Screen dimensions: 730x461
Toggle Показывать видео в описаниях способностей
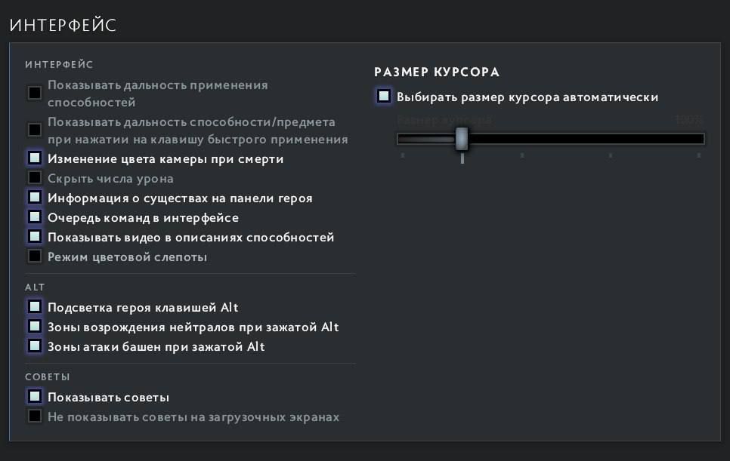(34, 236)
